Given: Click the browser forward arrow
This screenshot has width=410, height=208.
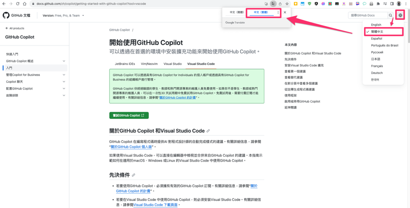Looking at the screenshot, I should coord(11,4).
